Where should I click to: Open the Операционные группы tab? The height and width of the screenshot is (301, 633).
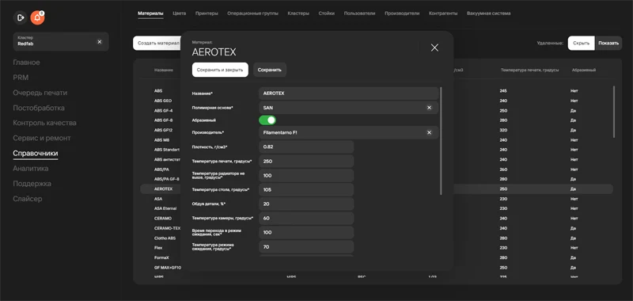(x=252, y=13)
